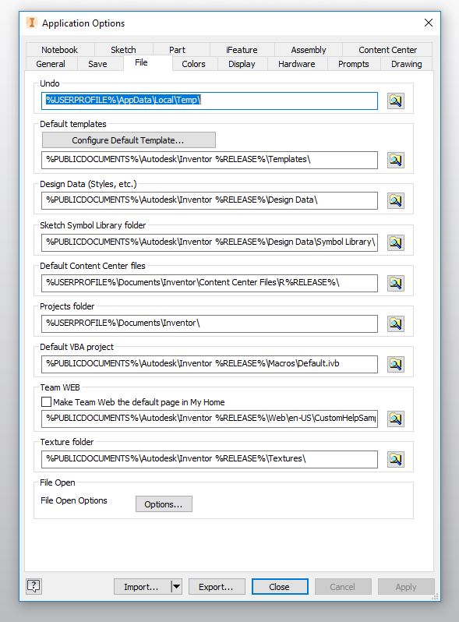Select the General tab

pos(51,64)
